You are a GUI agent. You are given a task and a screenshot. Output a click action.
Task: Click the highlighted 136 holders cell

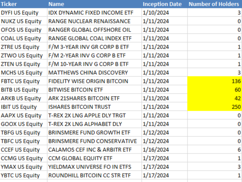click(x=215, y=81)
